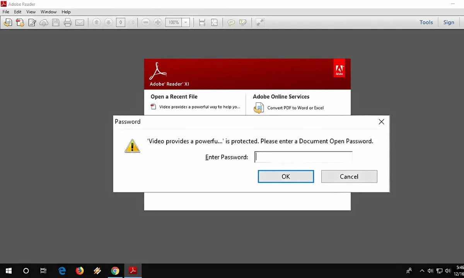Click the fit one full page icon
Screen dimensions: 464x278
[x=214, y=22]
